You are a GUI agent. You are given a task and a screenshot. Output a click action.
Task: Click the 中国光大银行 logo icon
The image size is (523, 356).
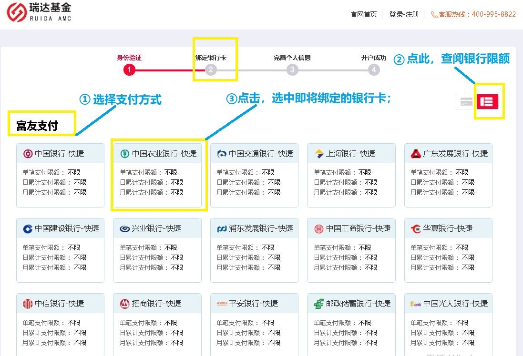[416, 304]
